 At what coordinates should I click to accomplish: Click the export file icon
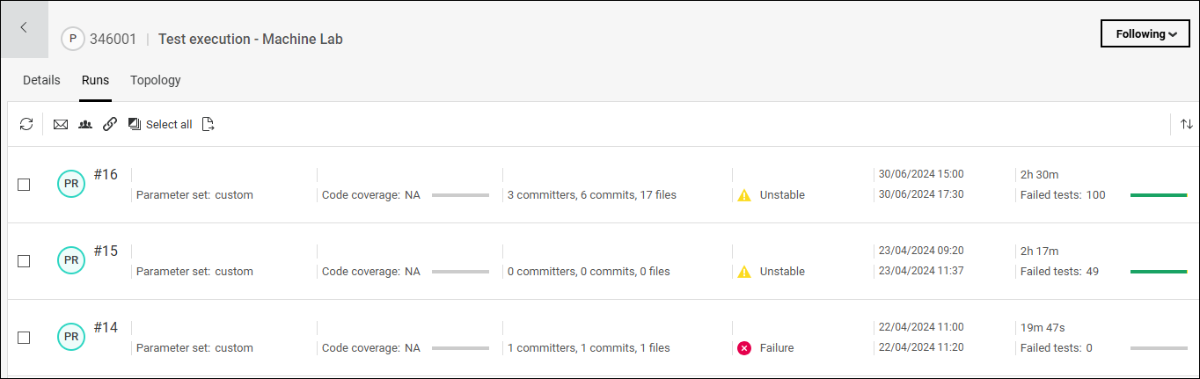pos(209,125)
